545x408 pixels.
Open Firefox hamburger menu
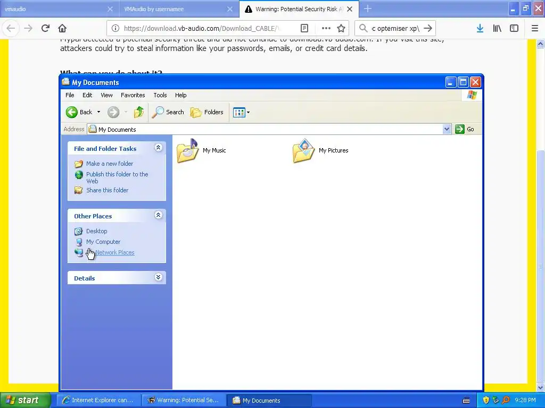[535, 28]
